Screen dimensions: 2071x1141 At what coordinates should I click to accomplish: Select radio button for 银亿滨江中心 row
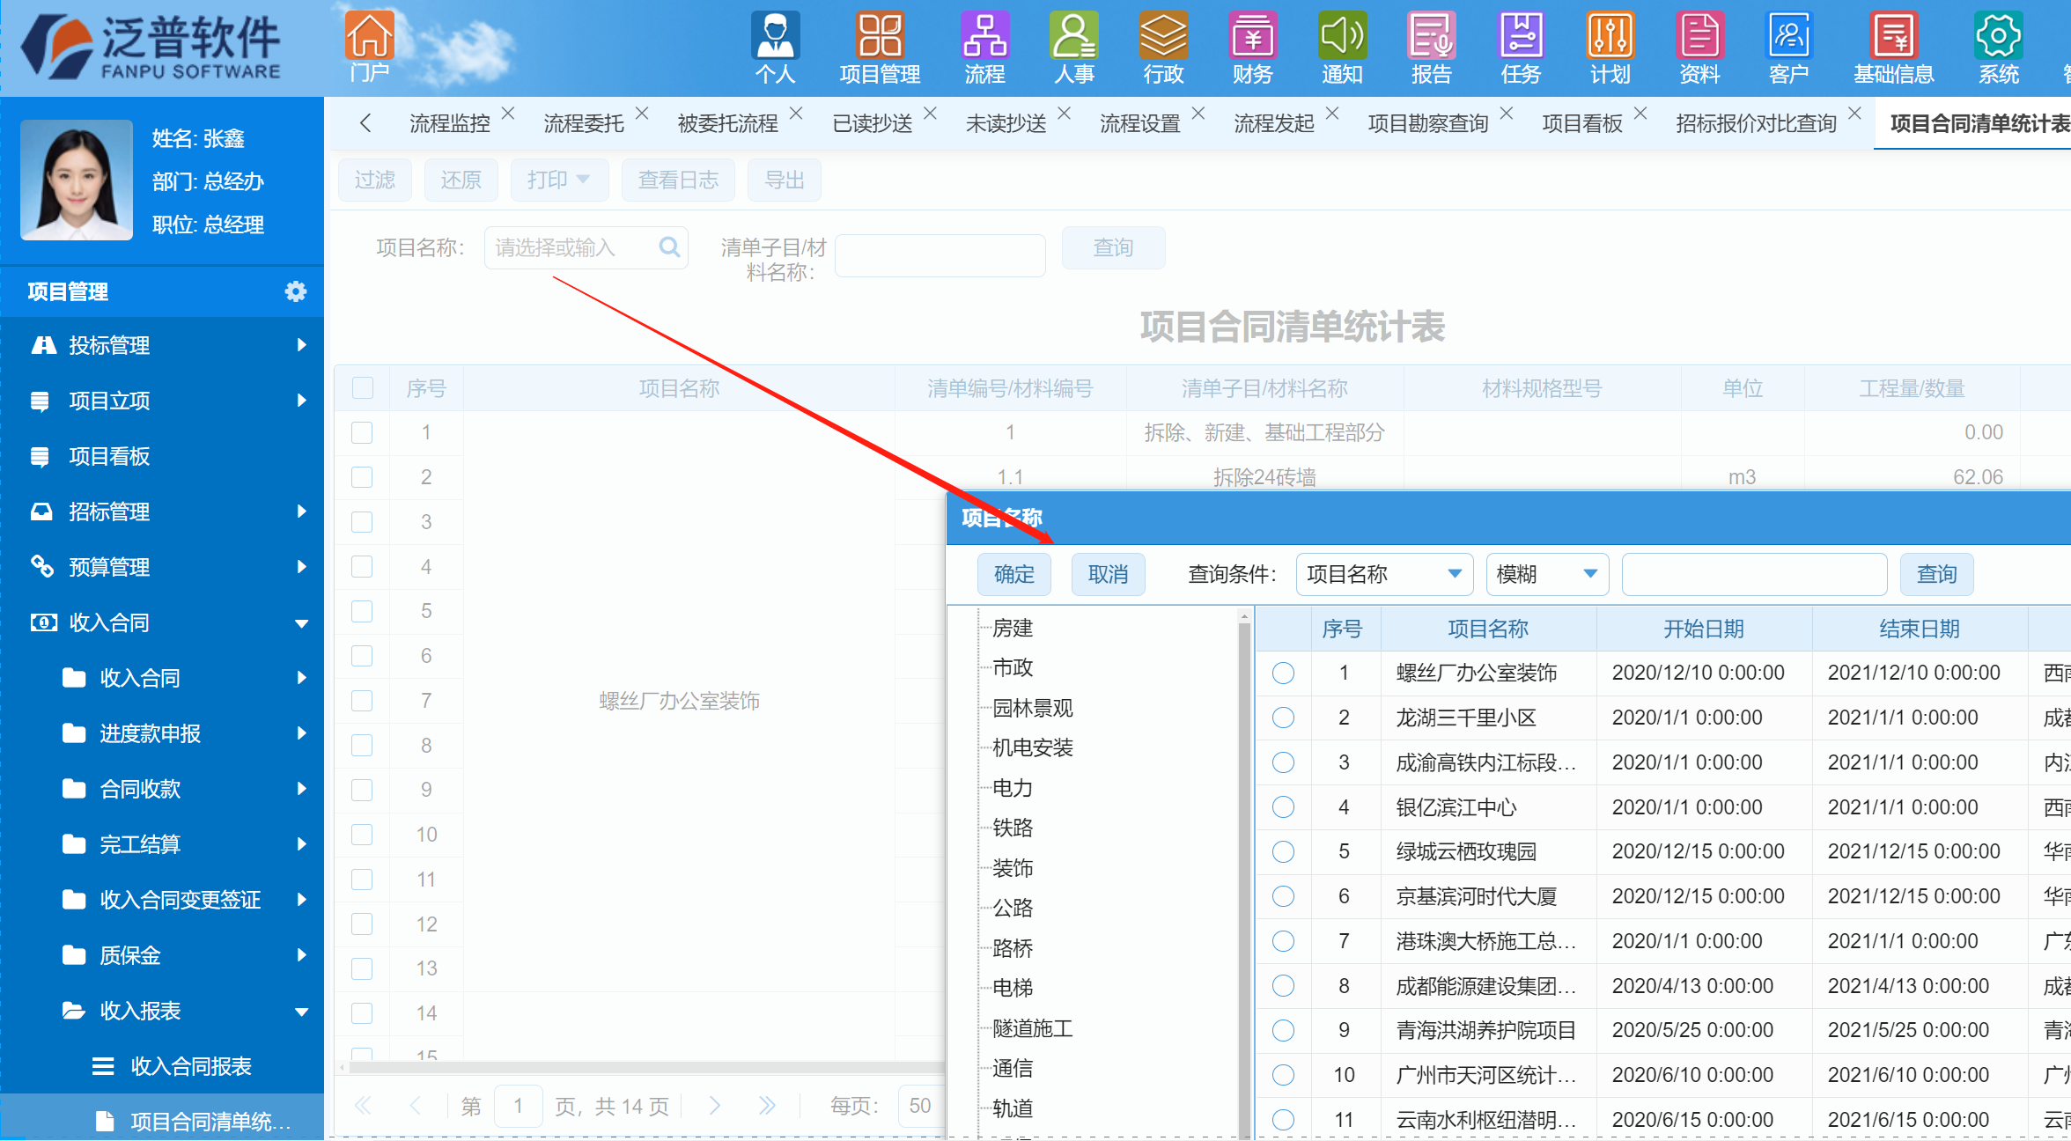(x=1283, y=807)
